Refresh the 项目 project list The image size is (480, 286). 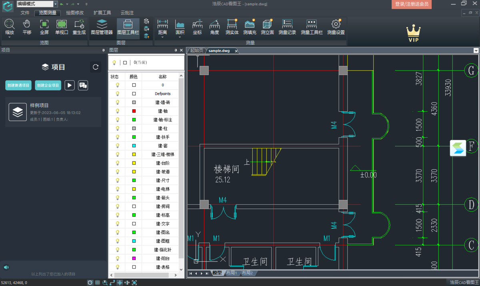96,67
